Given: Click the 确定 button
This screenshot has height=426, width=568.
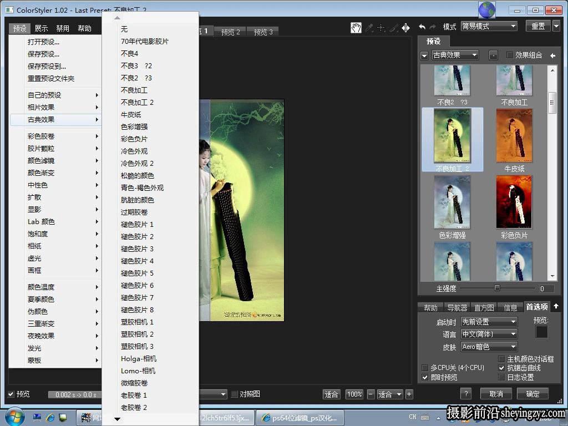Looking at the screenshot, I should 532,394.
